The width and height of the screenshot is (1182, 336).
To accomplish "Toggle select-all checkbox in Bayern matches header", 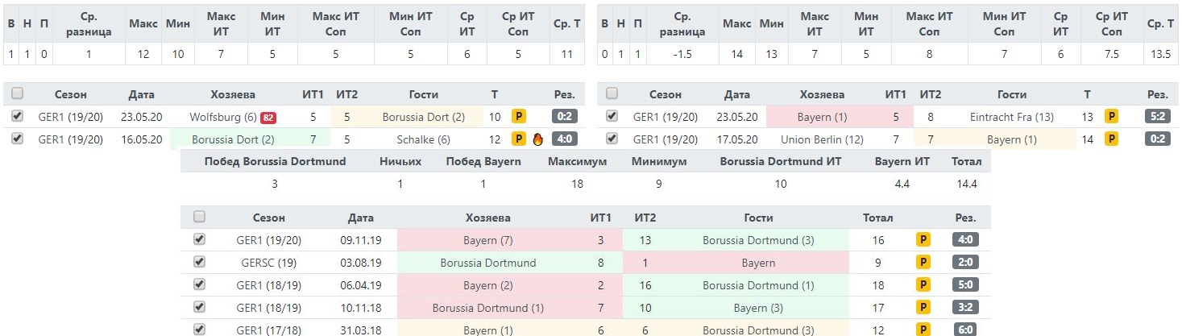I will 613,94.
